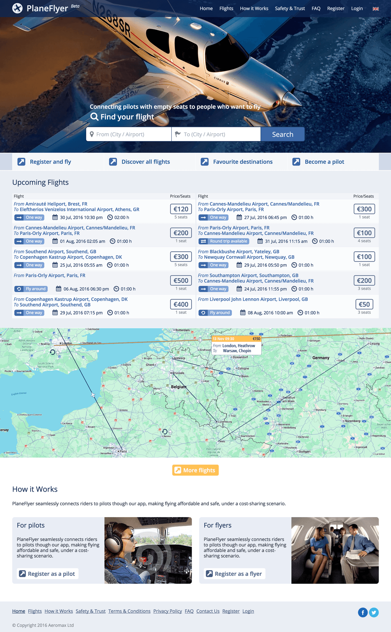Click the Register and fly arrow icon
Viewport: 391px width, 632px height.
(x=22, y=162)
